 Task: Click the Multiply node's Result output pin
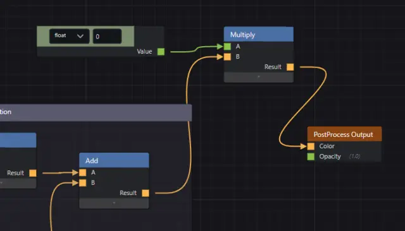[290, 67]
